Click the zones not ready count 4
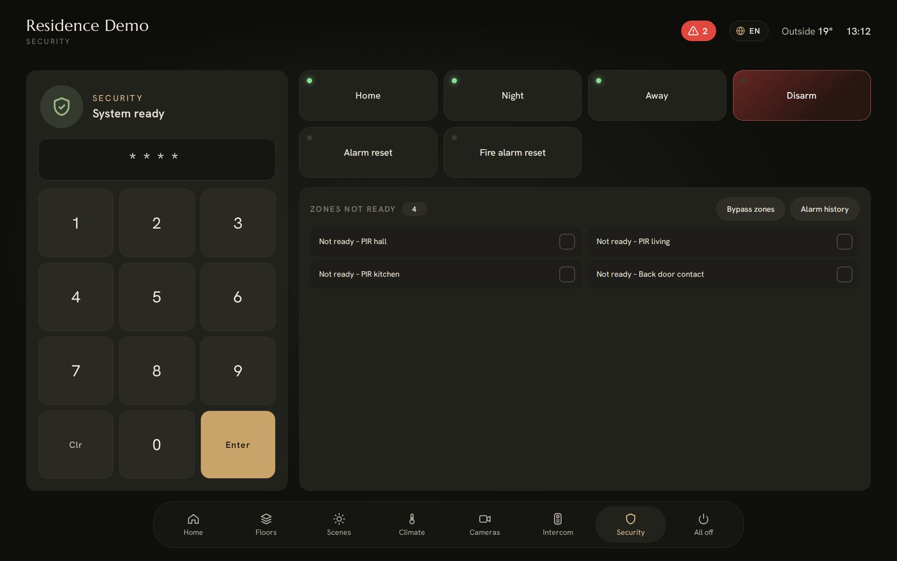Screen dimensions: 897x561 tap(414, 209)
